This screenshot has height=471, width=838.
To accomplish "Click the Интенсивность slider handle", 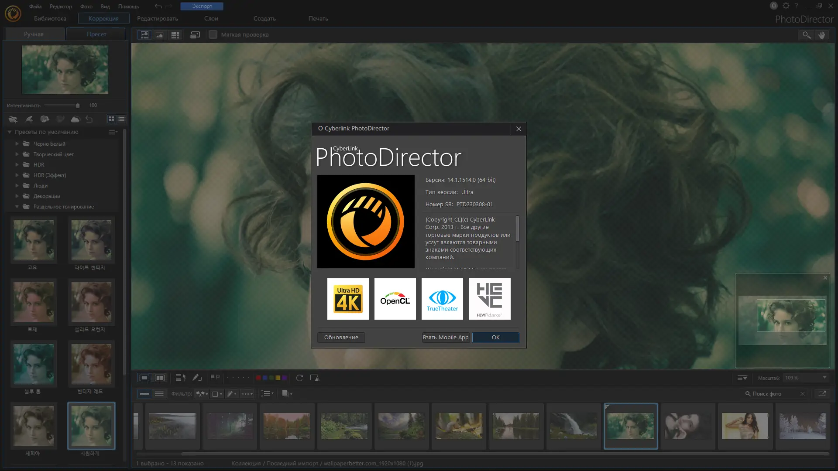I will 78,106.
